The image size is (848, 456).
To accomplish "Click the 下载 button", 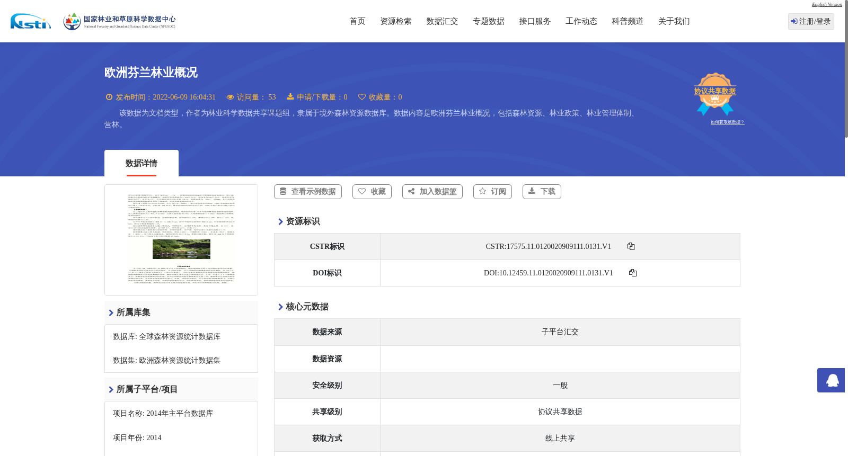I will coord(542,192).
